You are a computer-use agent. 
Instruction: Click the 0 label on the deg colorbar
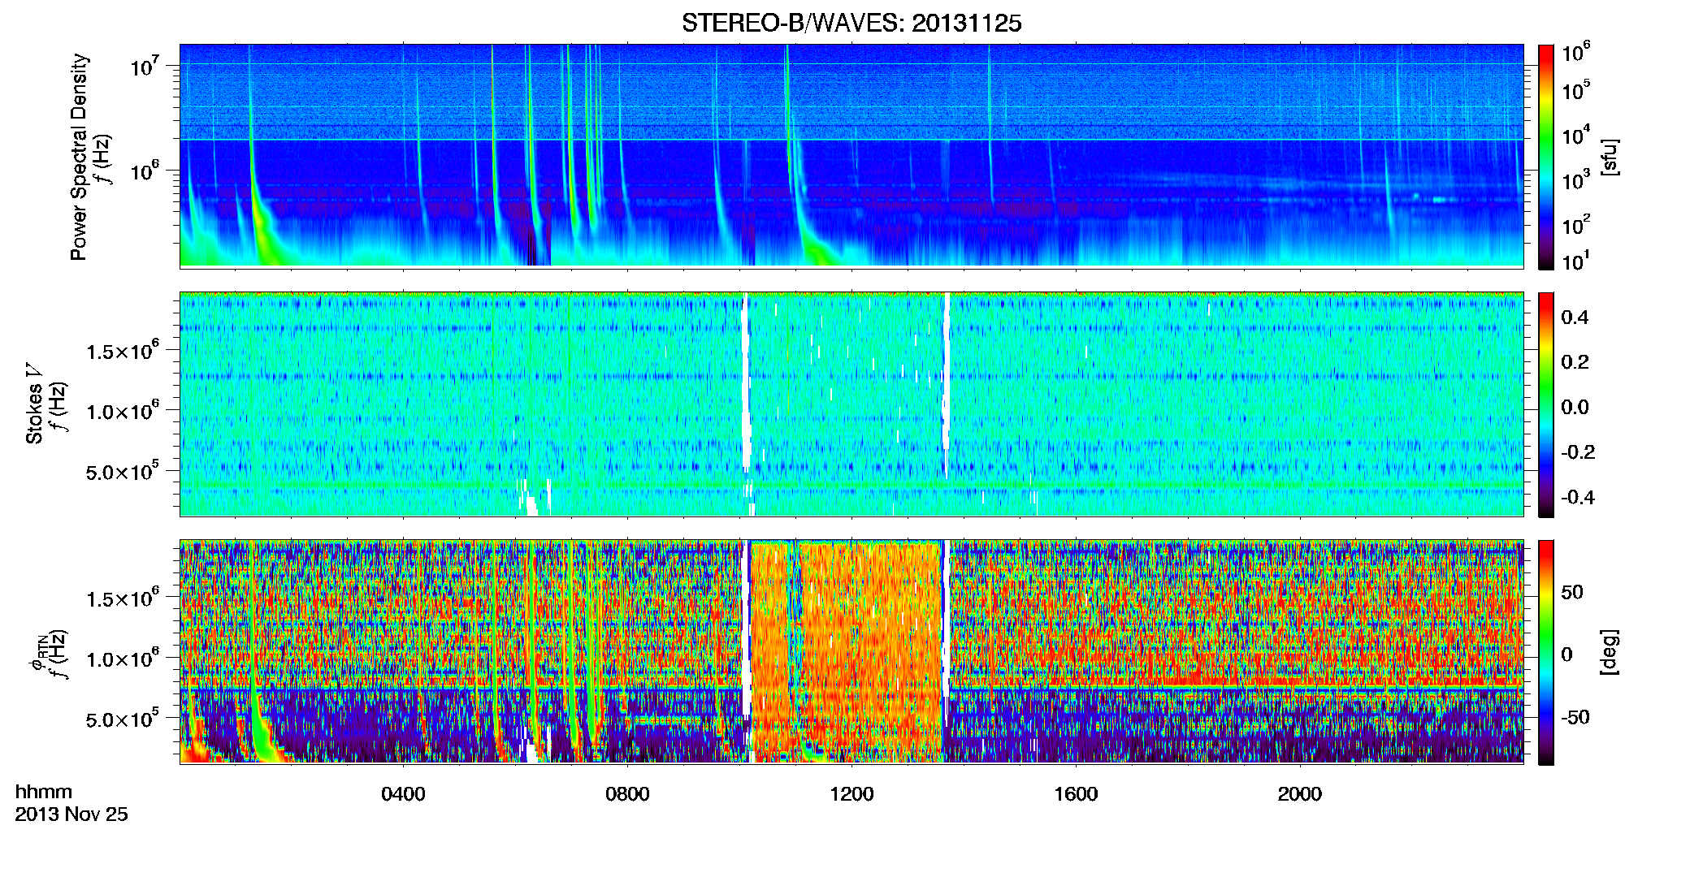1566,655
